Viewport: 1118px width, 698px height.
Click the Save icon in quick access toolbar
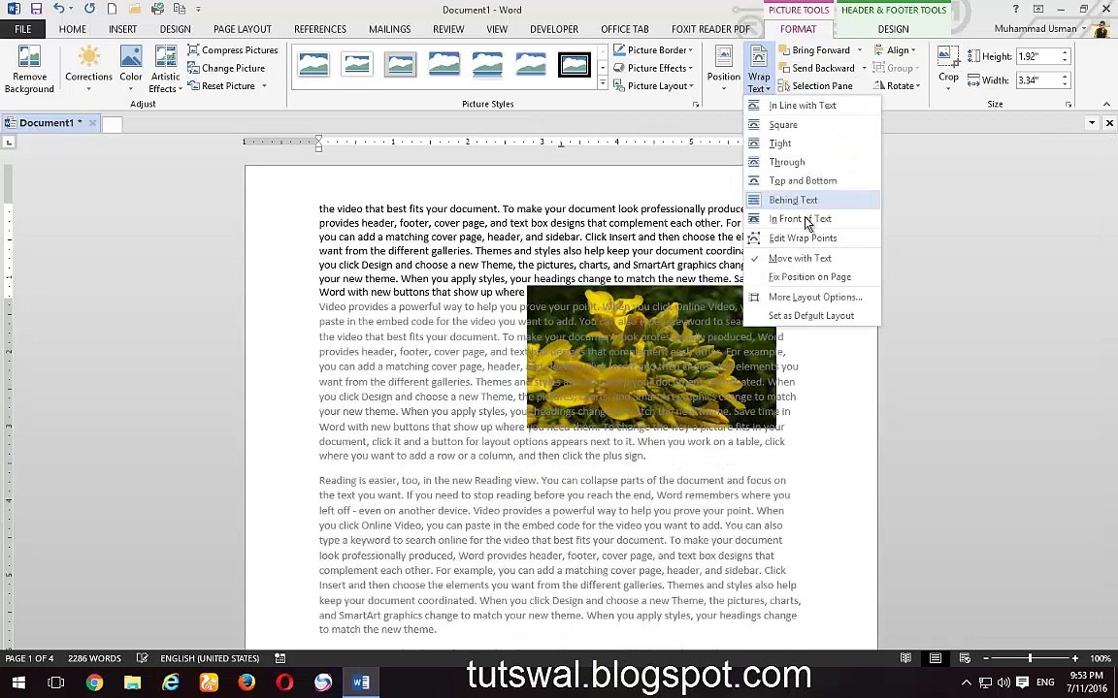click(36, 10)
